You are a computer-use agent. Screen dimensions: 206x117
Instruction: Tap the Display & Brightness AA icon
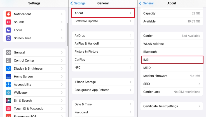coord(8,69)
